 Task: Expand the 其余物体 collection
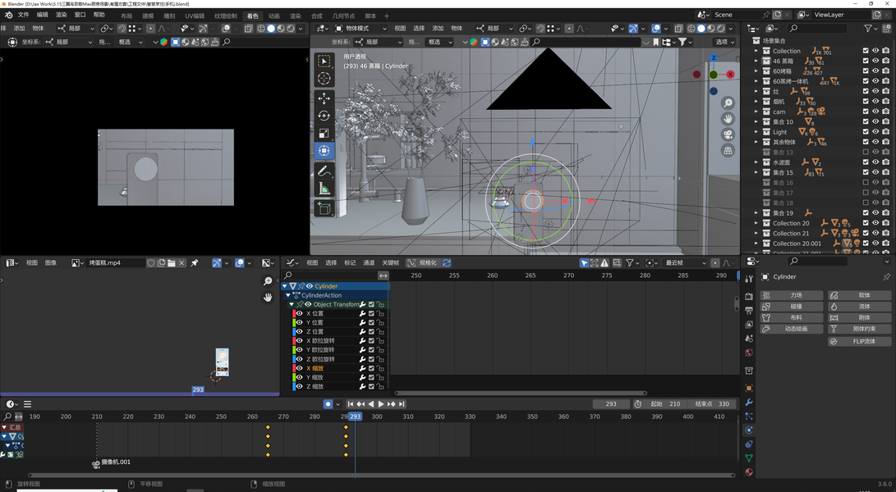(756, 142)
